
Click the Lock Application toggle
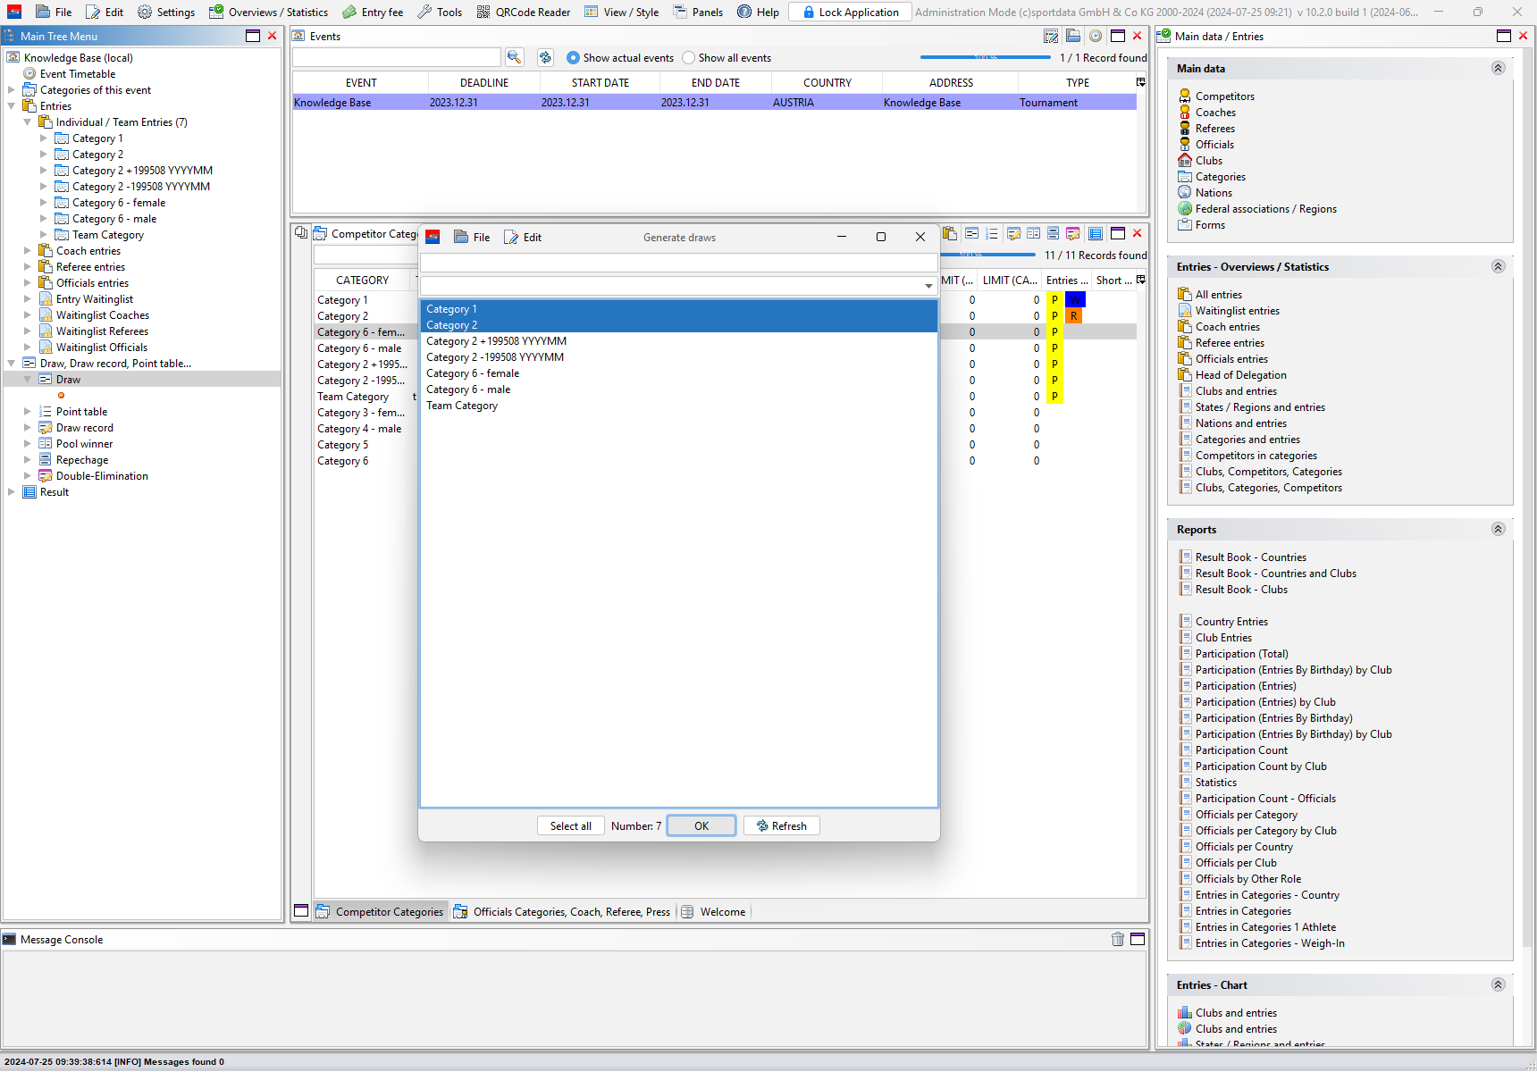click(850, 12)
